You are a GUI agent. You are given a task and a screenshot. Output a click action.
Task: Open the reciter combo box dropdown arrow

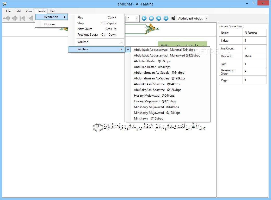tap(207, 18)
